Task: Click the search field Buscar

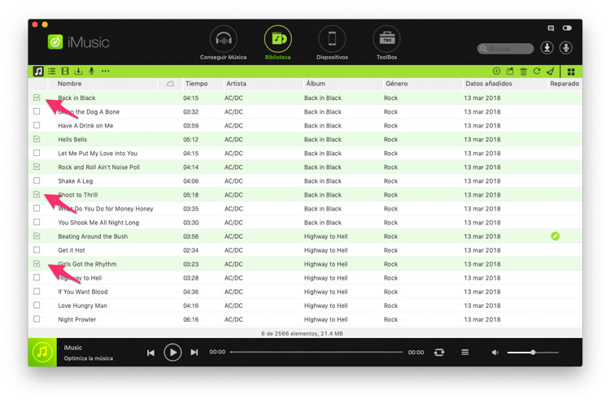Action: tap(505, 49)
